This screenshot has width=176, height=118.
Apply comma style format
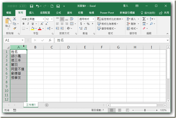click(x=92, y=24)
